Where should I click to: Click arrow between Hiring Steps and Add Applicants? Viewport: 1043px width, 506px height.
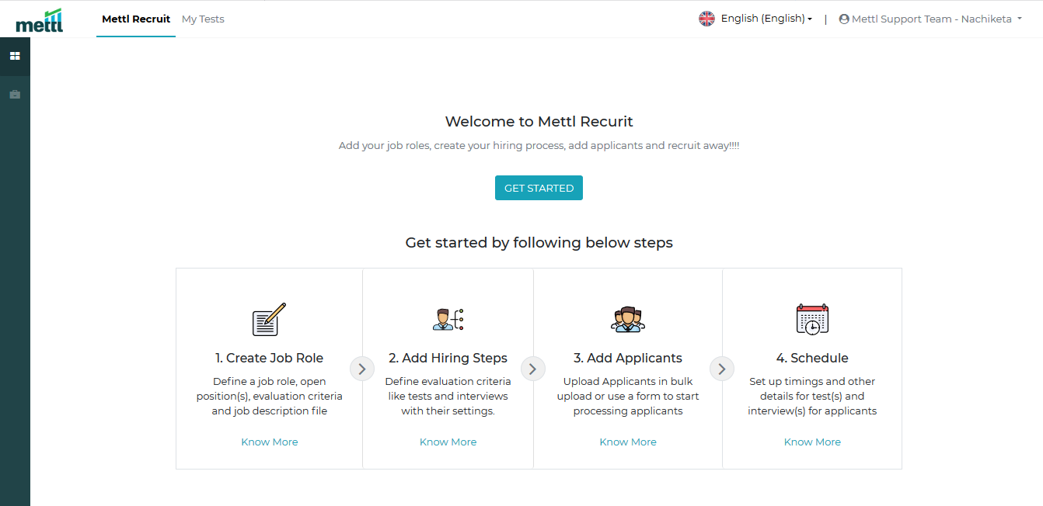coord(532,369)
